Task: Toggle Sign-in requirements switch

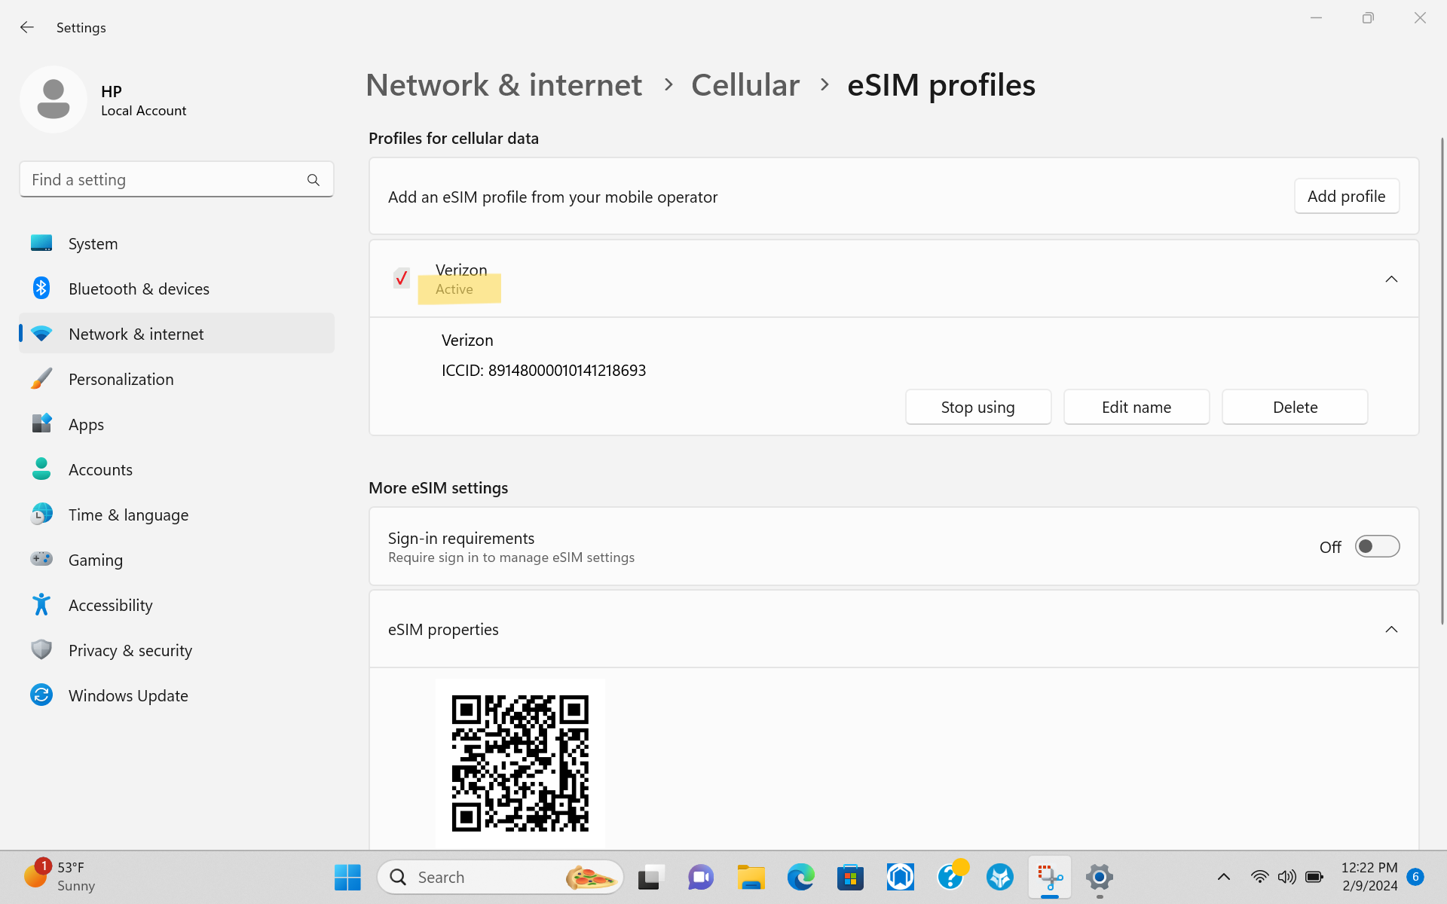Action: 1377,546
